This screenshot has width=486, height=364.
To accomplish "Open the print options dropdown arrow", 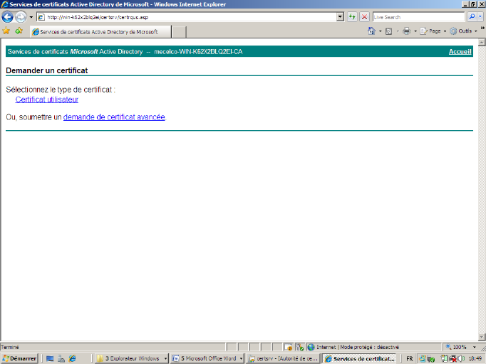I will tap(415, 31).
